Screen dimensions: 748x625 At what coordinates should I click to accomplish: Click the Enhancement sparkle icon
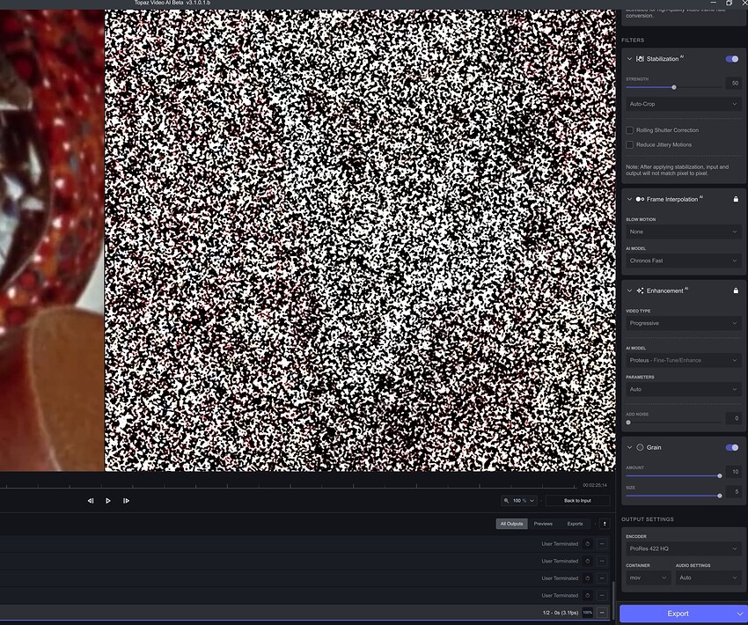pyautogui.click(x=640, y=290)
